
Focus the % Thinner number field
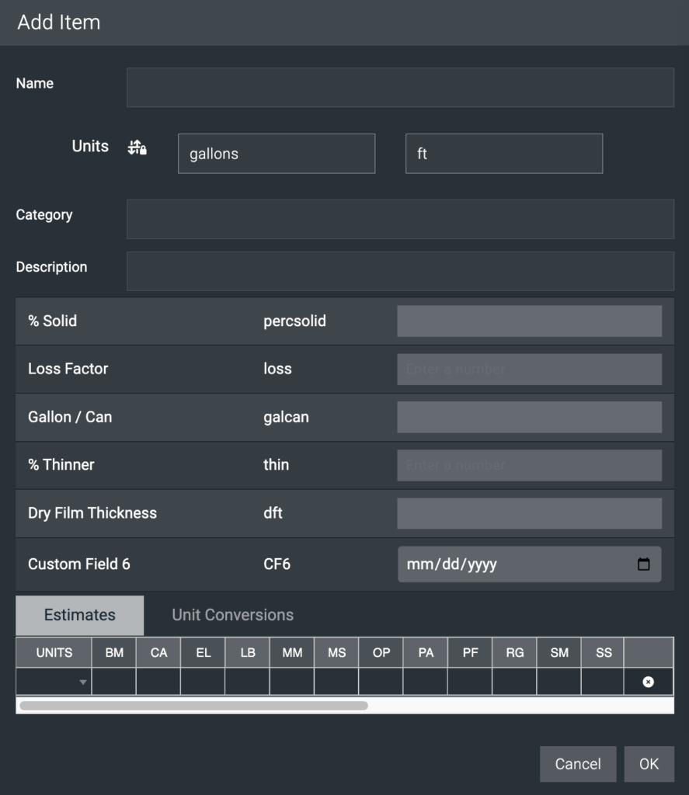pos(529,466)
